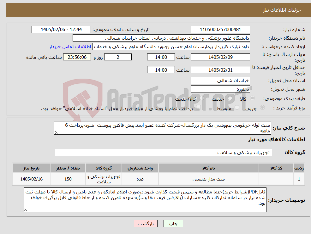Click the ساعت باقی مانده label
The image size is (311, 234).
point(44,57)
